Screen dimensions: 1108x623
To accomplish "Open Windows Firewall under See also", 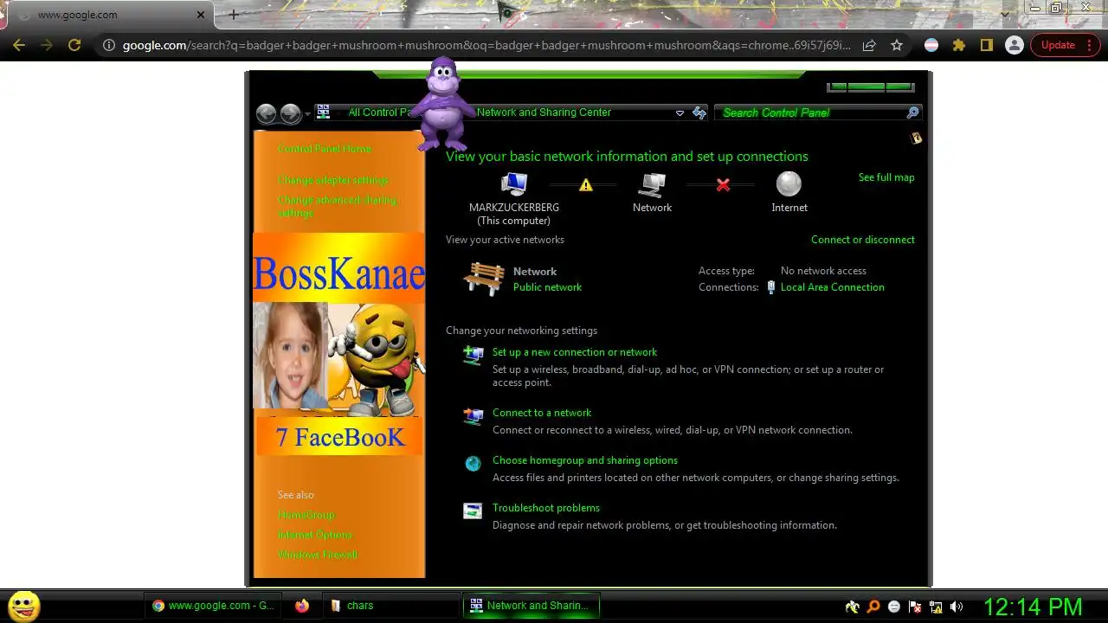I will click(317, 555).
